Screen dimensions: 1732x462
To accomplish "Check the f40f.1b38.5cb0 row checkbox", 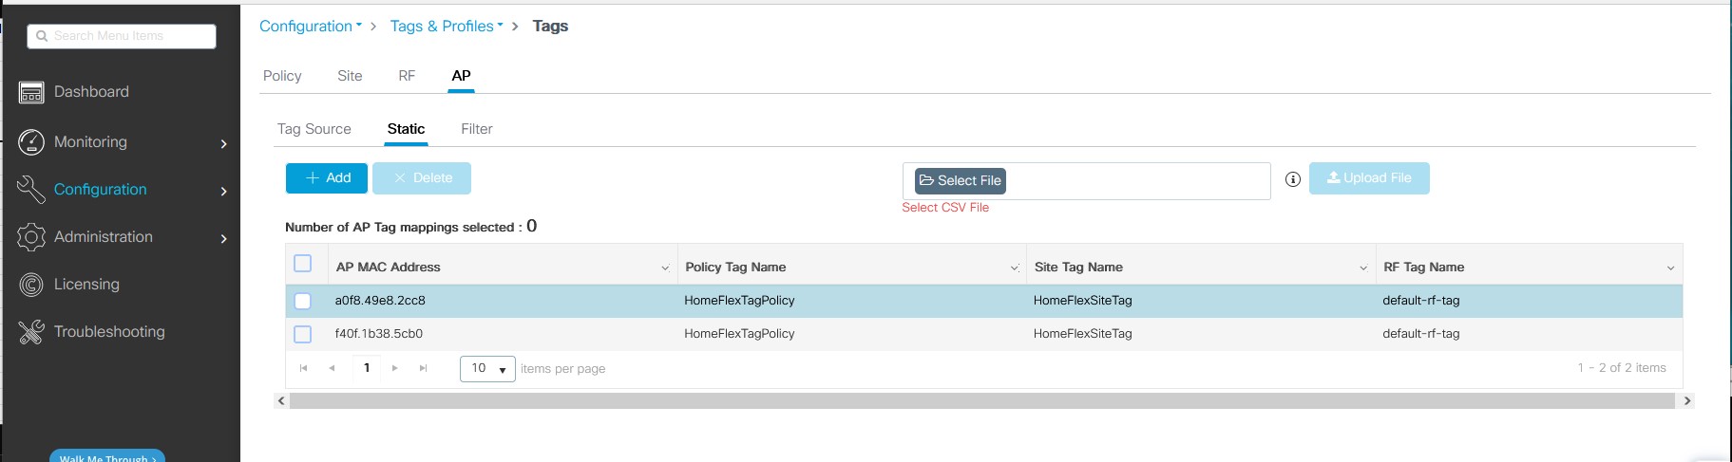I will coord(303,334).
